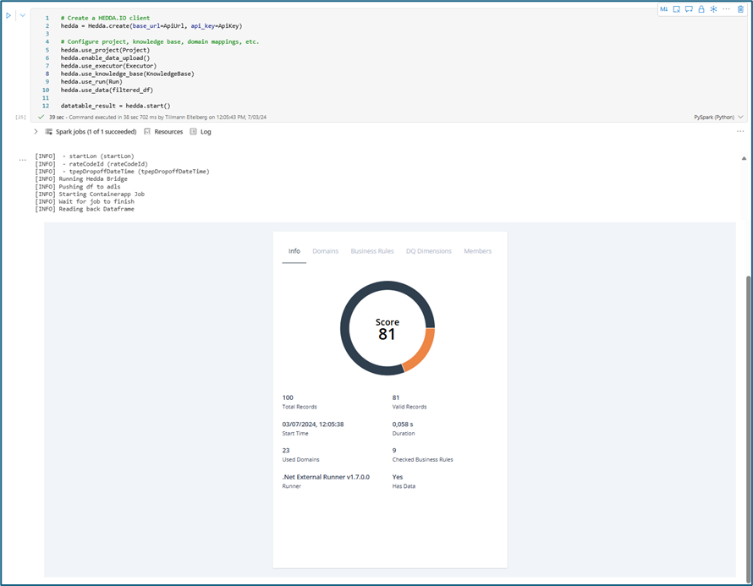753x586 pixels.
Task: Click the output area vertical scrollbar
Action: [x=745, y=381]
